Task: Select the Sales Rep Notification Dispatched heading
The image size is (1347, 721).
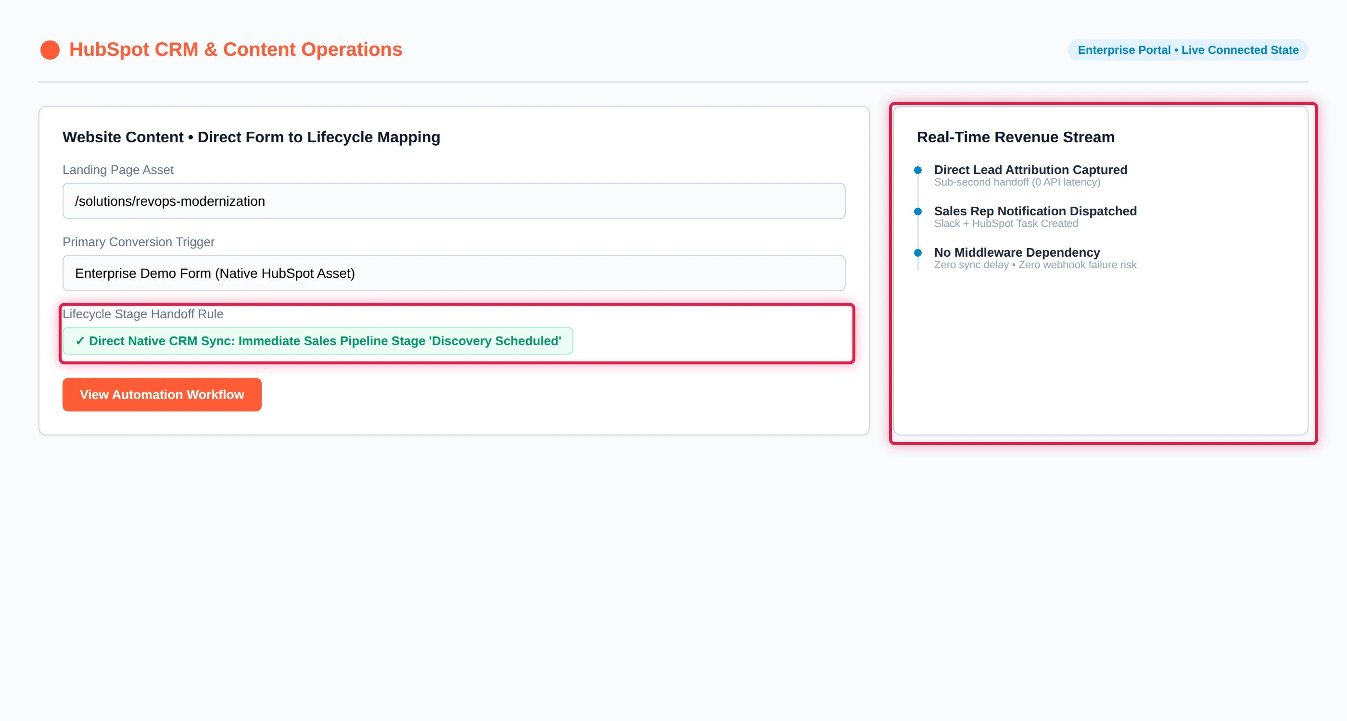Action: (1035, 211)
